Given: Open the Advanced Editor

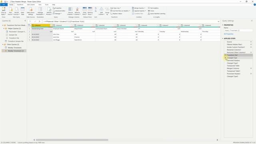Looking at the screenshot, I should (59, 11).
